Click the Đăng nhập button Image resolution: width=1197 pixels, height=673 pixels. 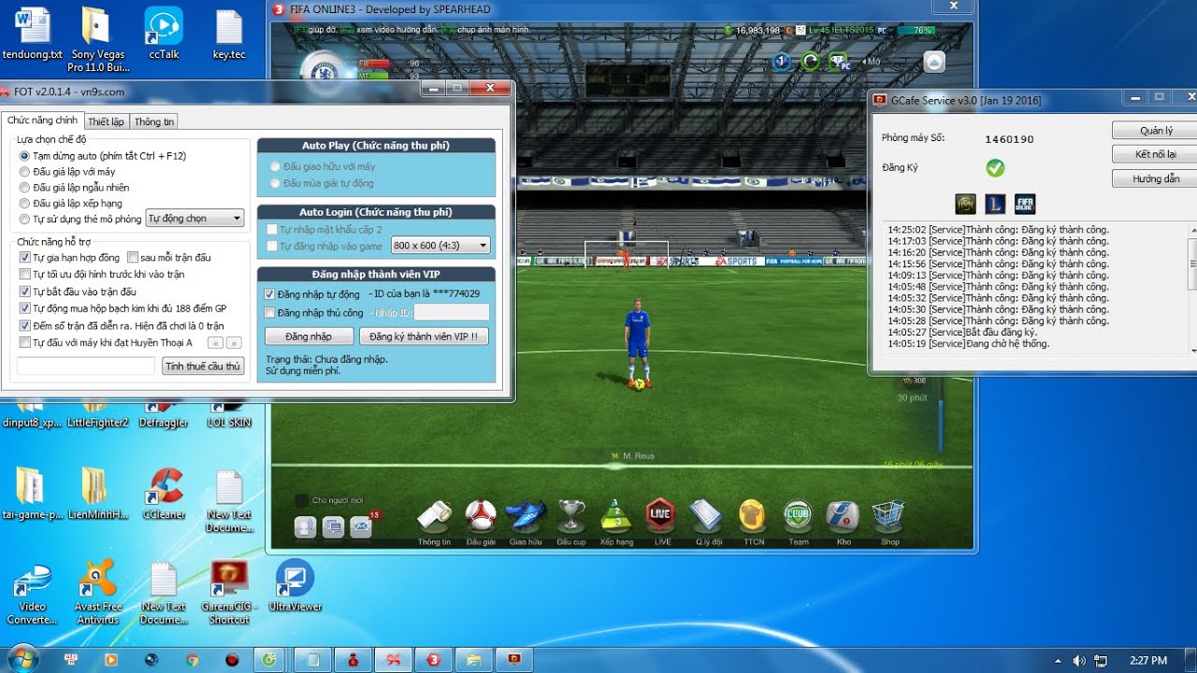tap(310, 336)
